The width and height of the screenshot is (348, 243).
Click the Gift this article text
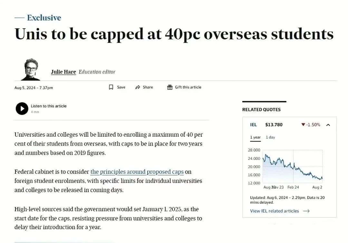point(188,87)
